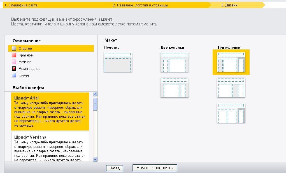Choose the 'Синее' design style
The image size is (286, 173).
click(24, 75)
